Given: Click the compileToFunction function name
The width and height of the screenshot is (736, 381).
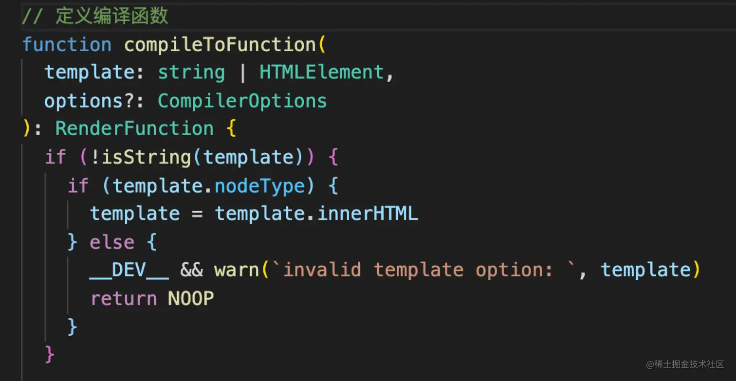Looking at the screenshot, I should [220, 45].
